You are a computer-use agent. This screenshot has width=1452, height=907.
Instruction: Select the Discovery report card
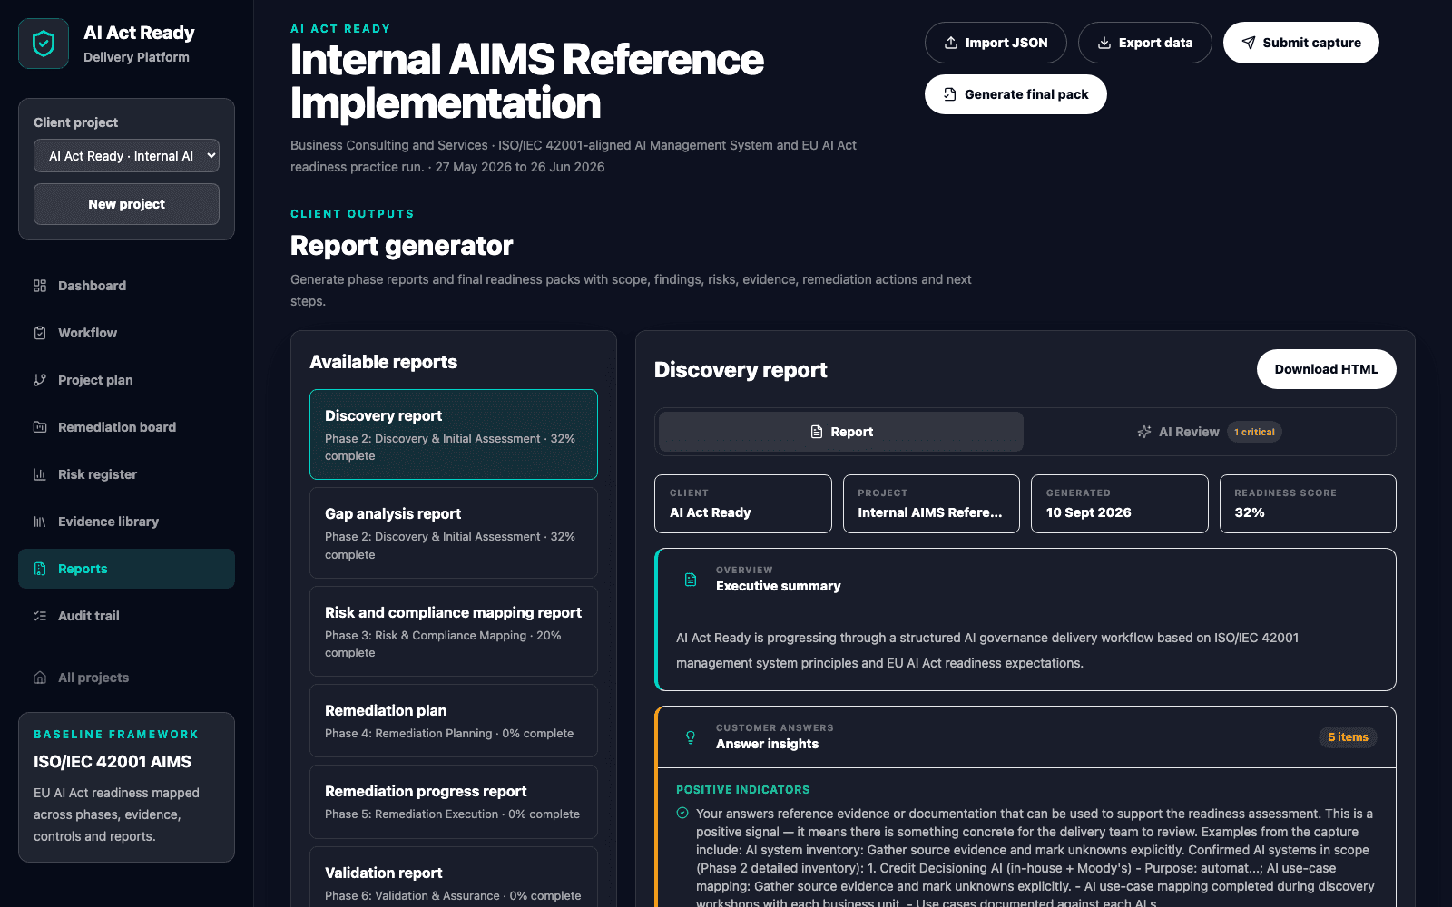pos(454,434)
